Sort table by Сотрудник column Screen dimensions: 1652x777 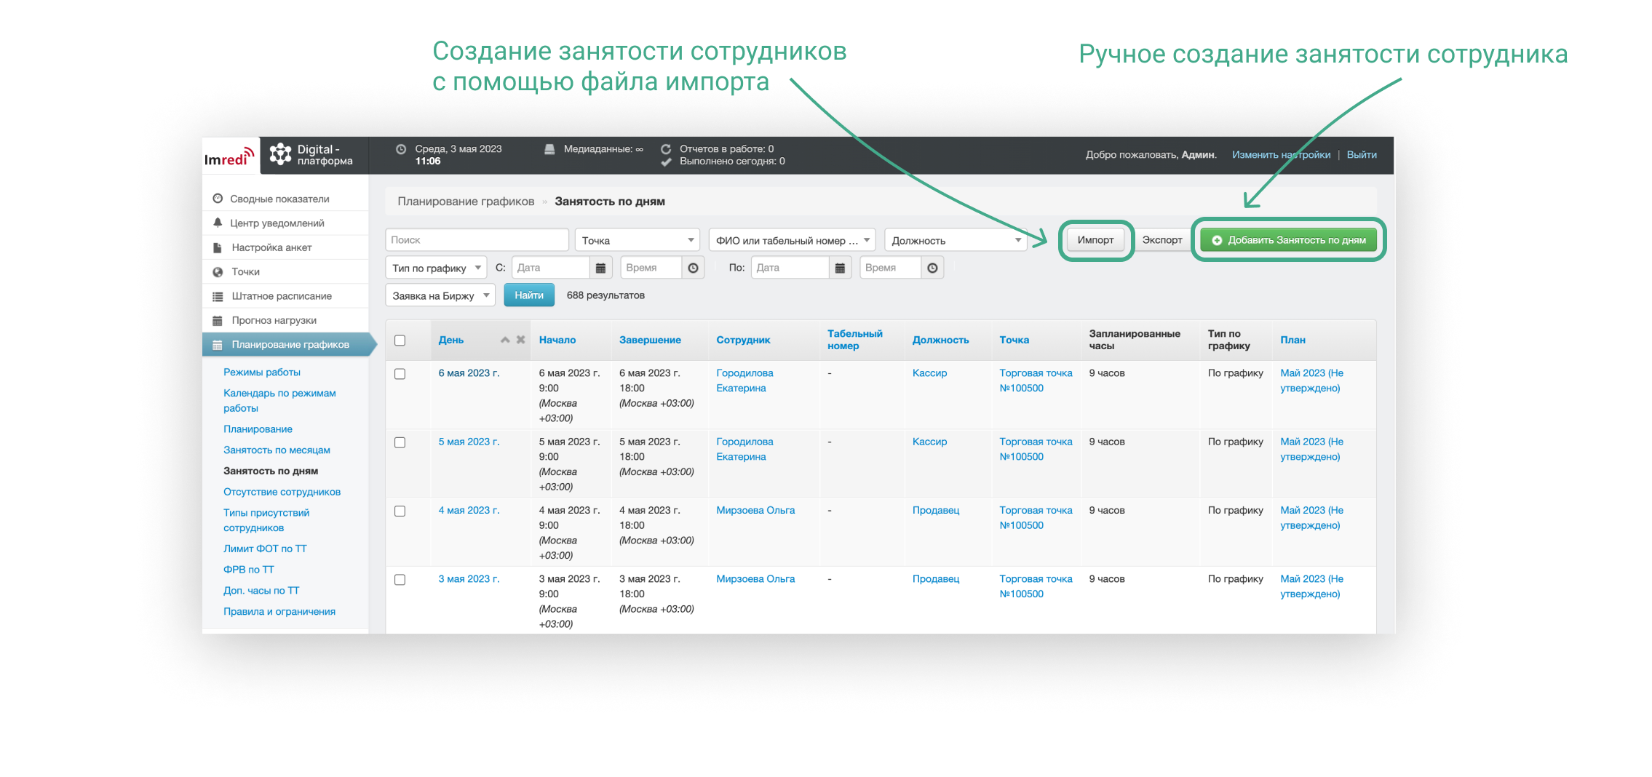(743, 340)
